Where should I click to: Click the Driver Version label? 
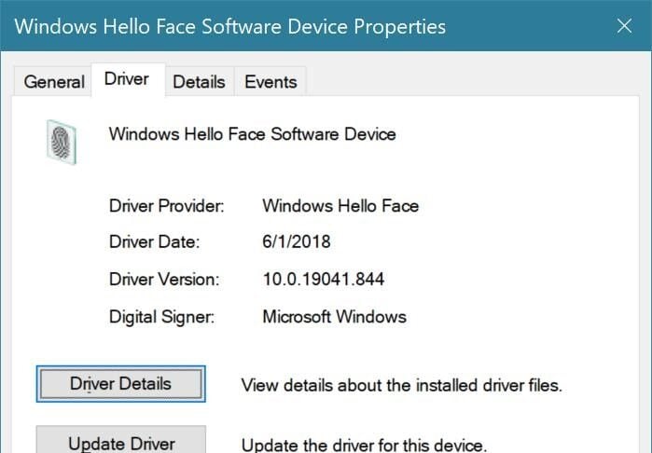point(164,280)
